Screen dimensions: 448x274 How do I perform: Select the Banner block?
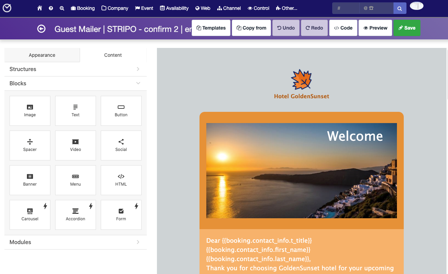(30, 180)
